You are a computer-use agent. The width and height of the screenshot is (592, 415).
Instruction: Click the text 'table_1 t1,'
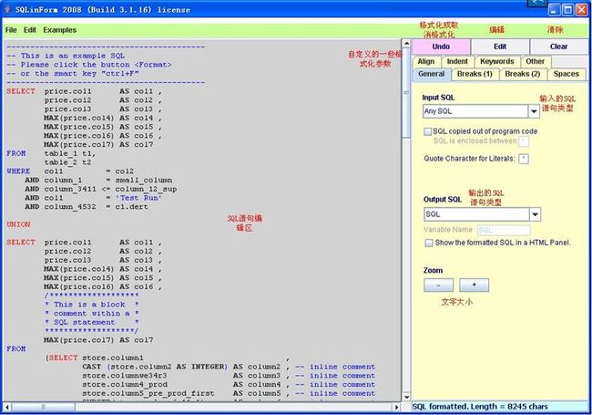click(x=70, y=153)
